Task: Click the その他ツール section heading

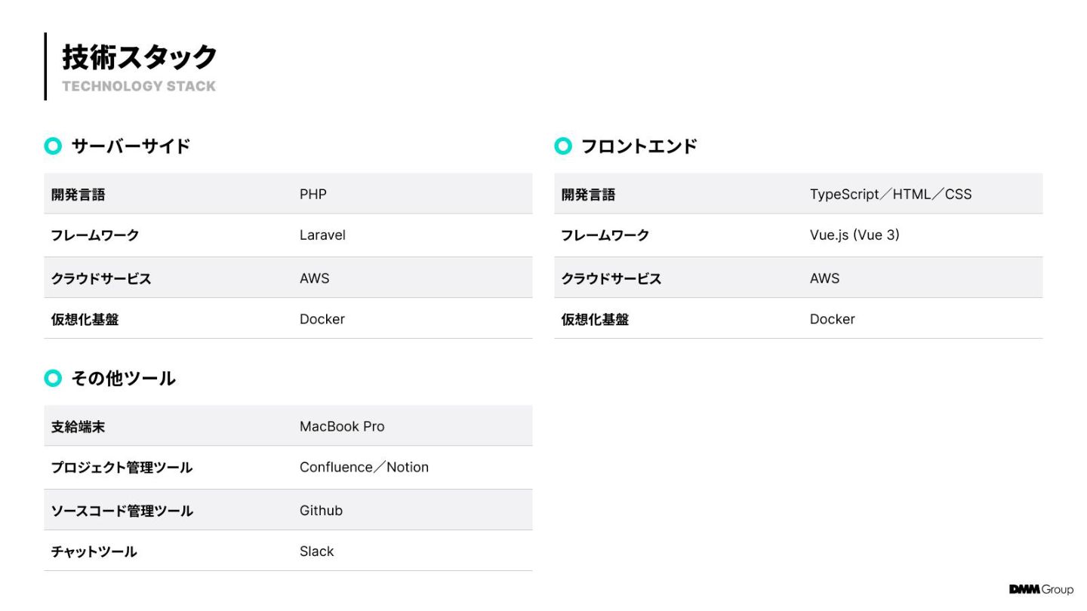Action: [123, 379]
